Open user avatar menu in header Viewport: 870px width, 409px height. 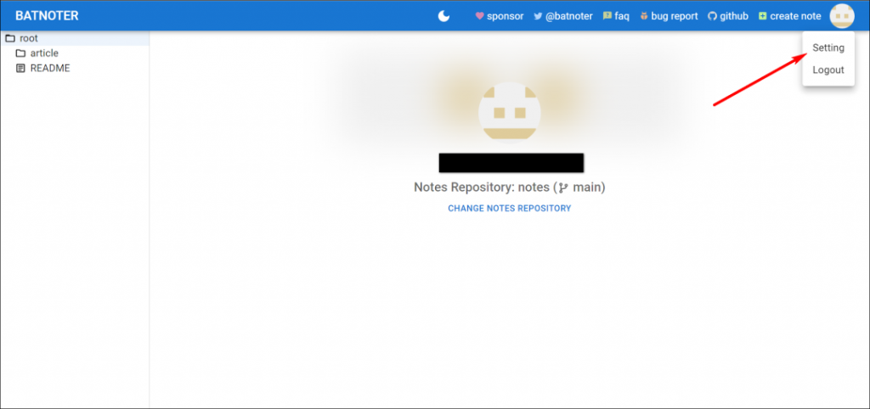click(842, 16)
